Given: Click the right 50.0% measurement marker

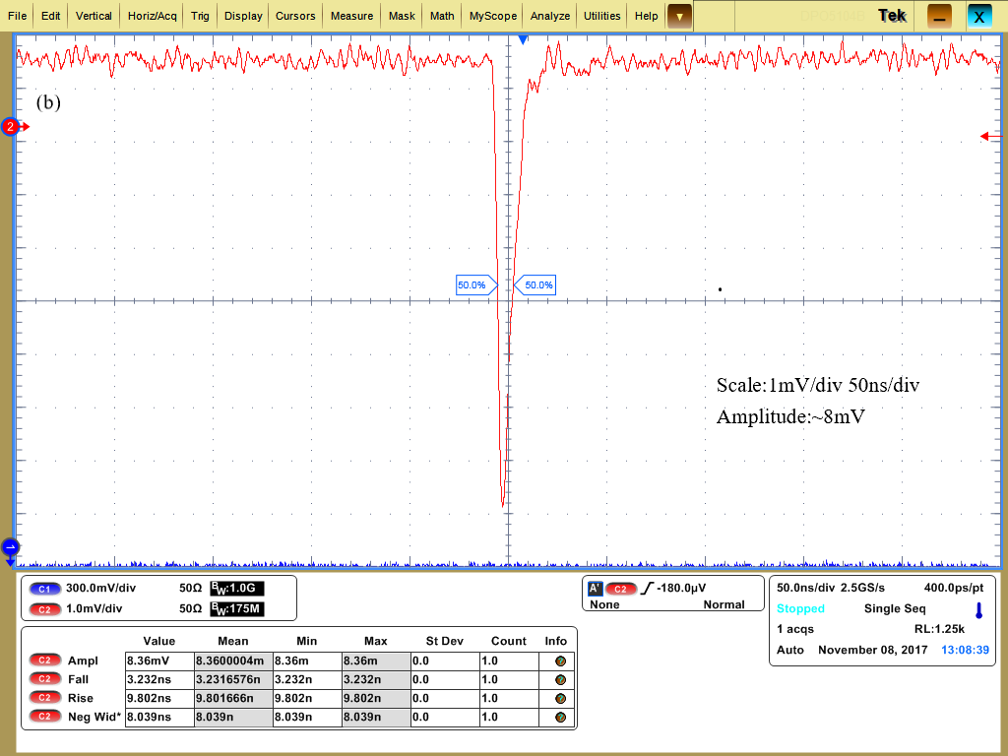Looking at the screenshot, I should (x=535, y=284).
